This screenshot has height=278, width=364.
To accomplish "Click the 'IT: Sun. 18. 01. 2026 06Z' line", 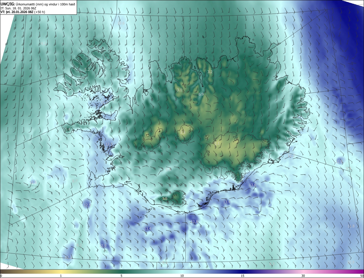I will (18, 8).
